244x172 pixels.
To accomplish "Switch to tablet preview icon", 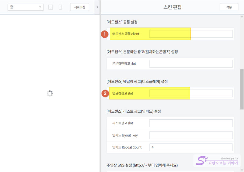I will coord(51,7).
